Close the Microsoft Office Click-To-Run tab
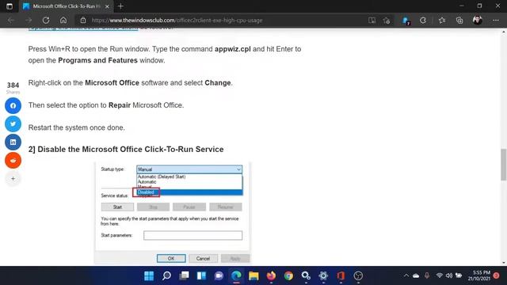Viewport: 507px width, 285px height. pyautogui.click(x=107, y=6)
